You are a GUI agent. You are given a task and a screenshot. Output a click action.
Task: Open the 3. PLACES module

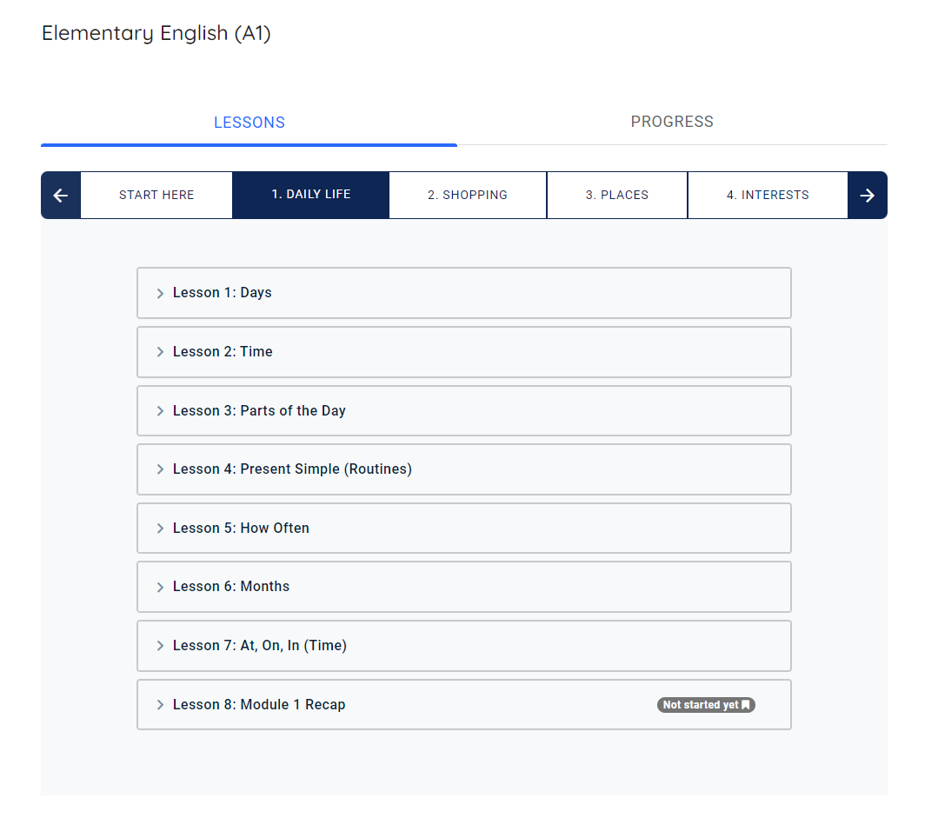click(x=616, y=195)
